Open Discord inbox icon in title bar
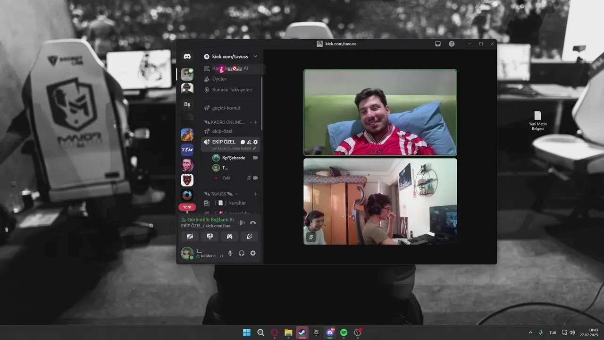The width and height of the screenshot is (604, 340). [438, 43]
